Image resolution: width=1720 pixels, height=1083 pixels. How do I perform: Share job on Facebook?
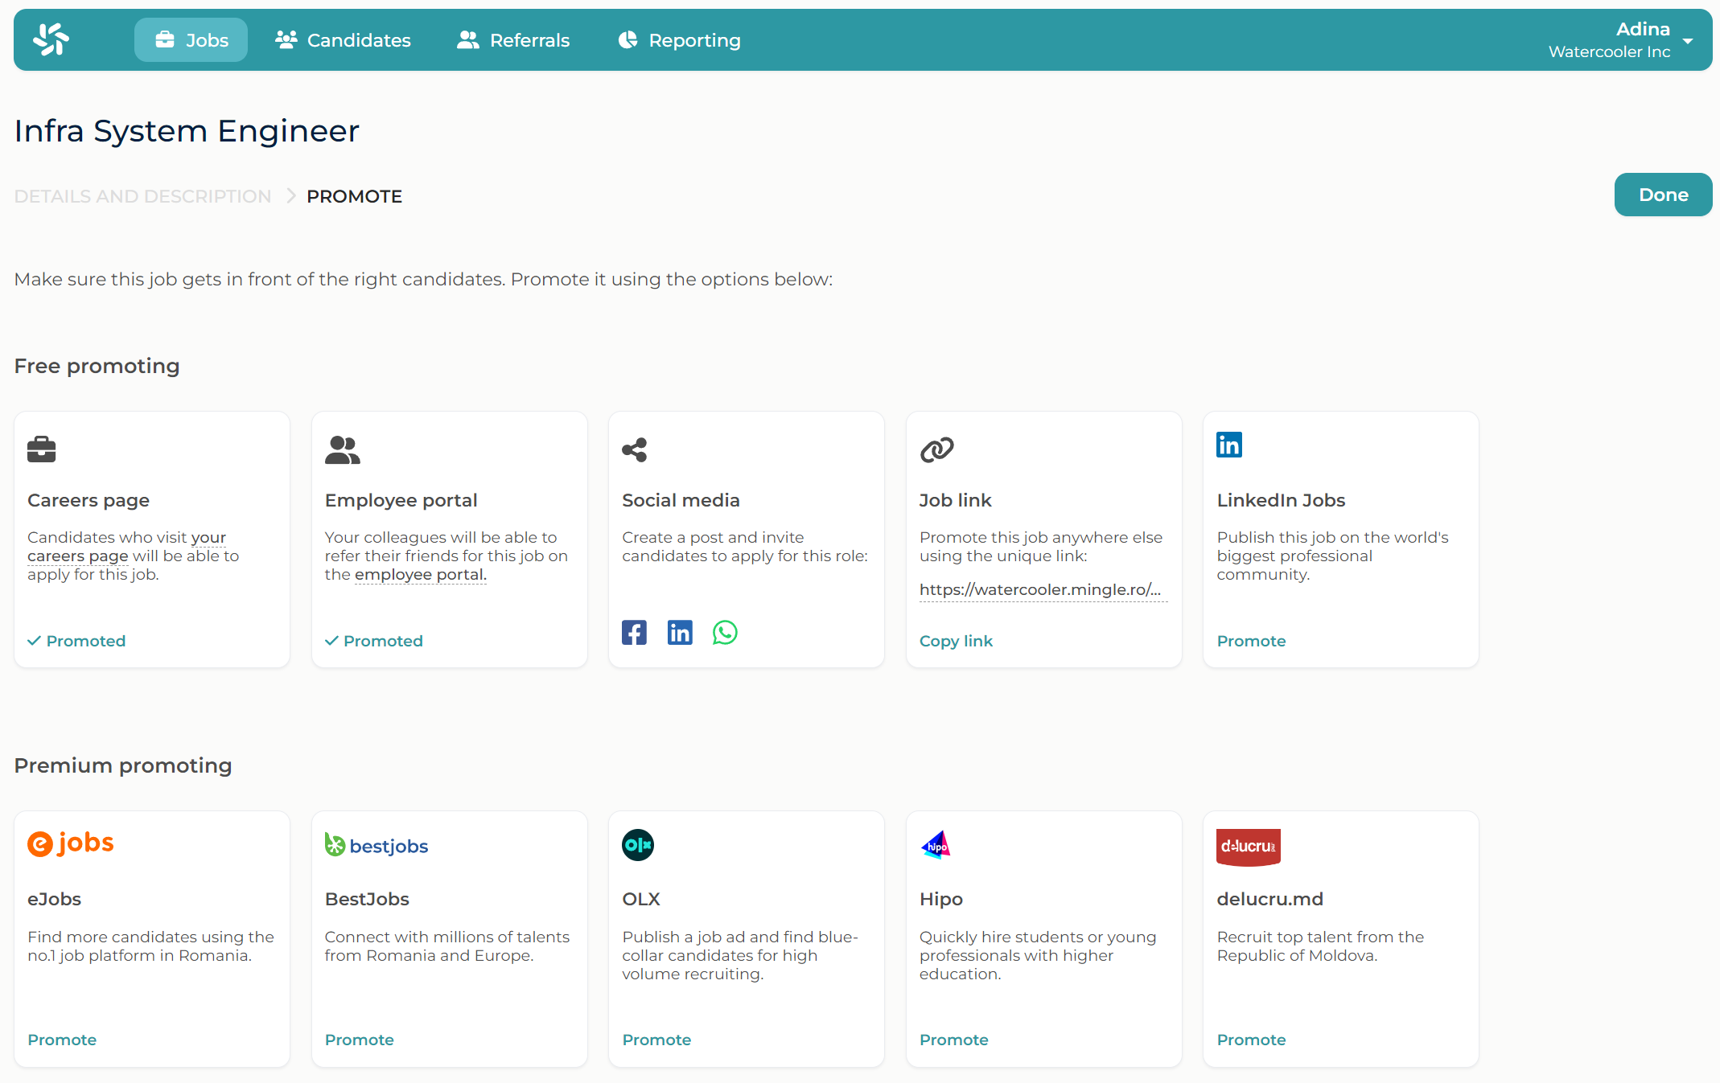point(634,633)
